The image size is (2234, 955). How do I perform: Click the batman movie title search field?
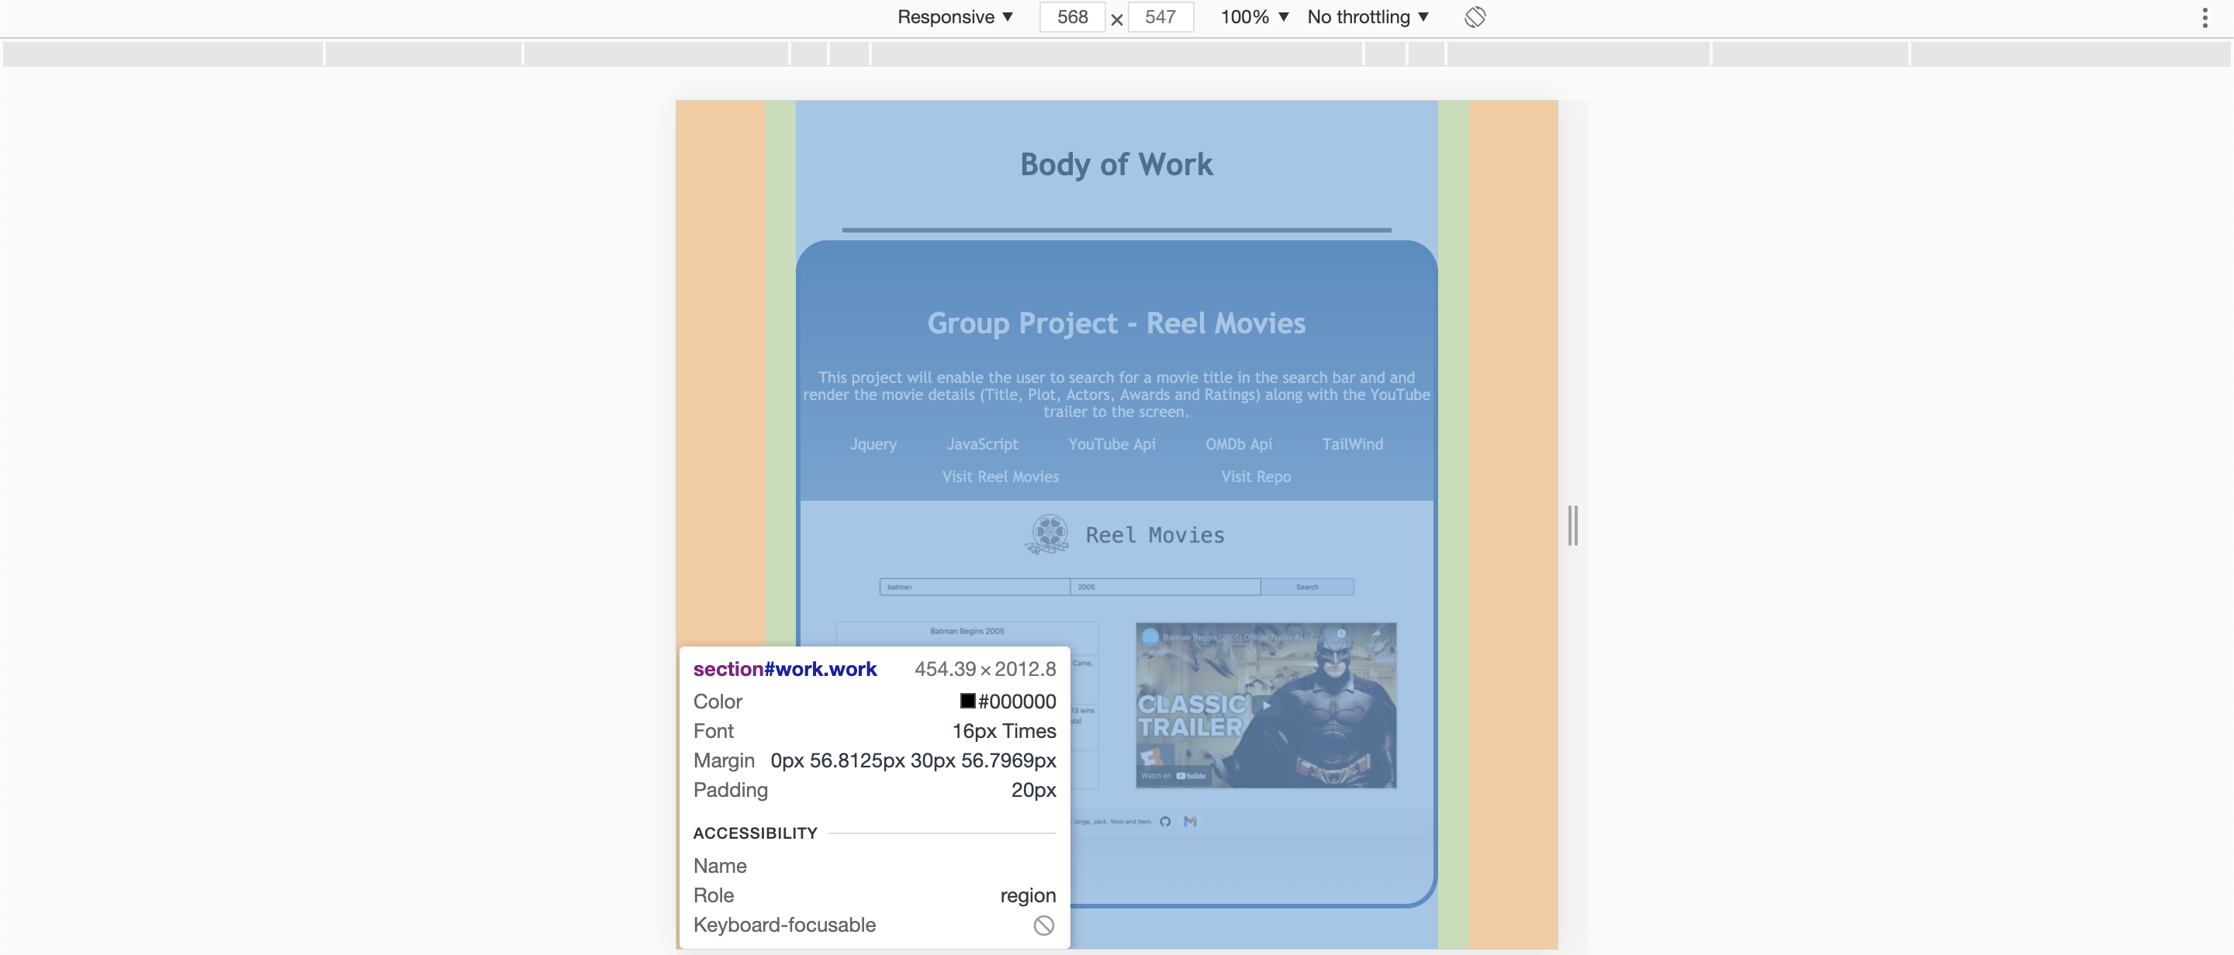coord(974,587)
